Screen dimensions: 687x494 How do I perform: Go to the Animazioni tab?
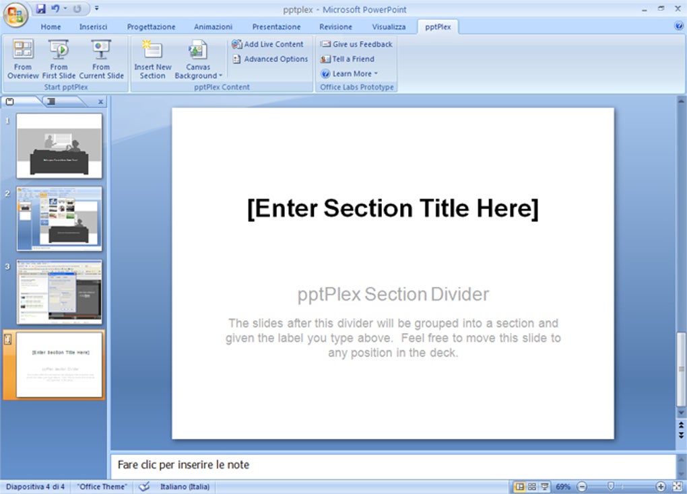coord(213,27)
